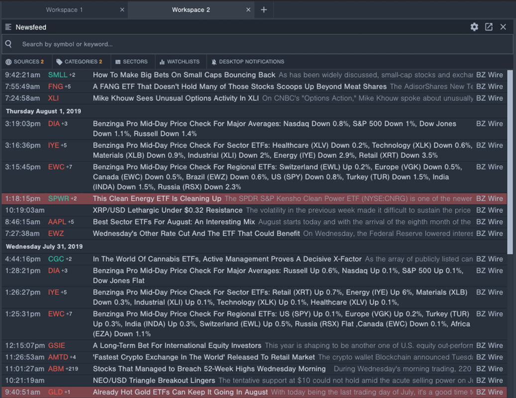Image resolution: width=516 pixels, height=398 pixels.
Task: Open 'This Clean Energy ETF Is Cleaning Up'
Action: pyautogui.click(x=157, y=199)
